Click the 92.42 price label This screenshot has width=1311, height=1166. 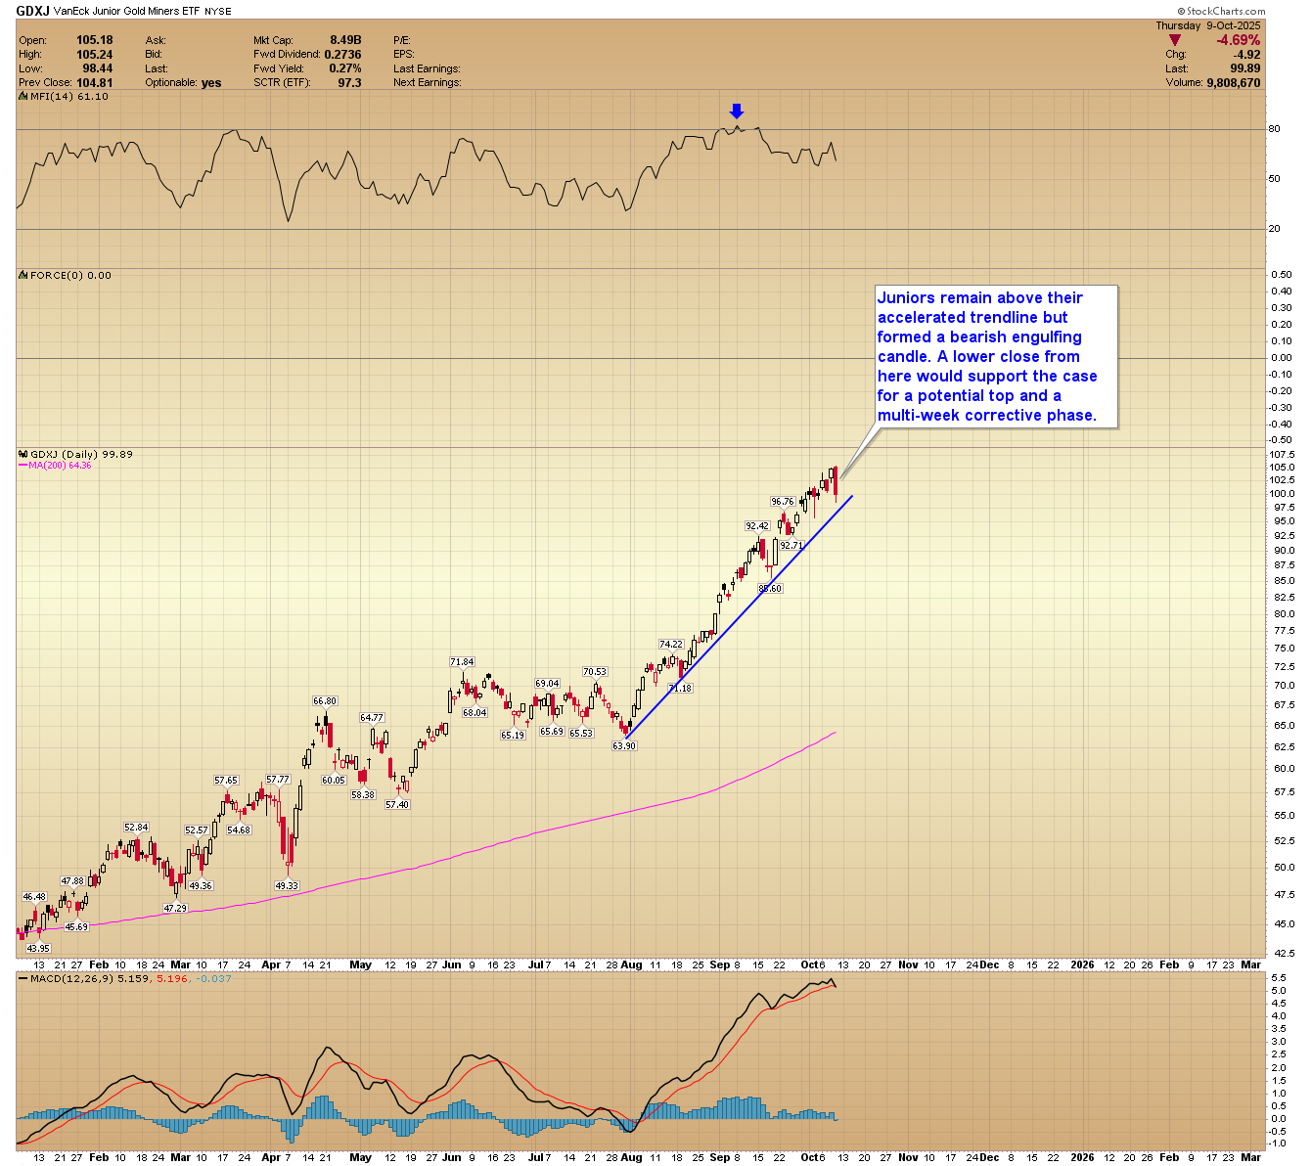tap(757, 526)
